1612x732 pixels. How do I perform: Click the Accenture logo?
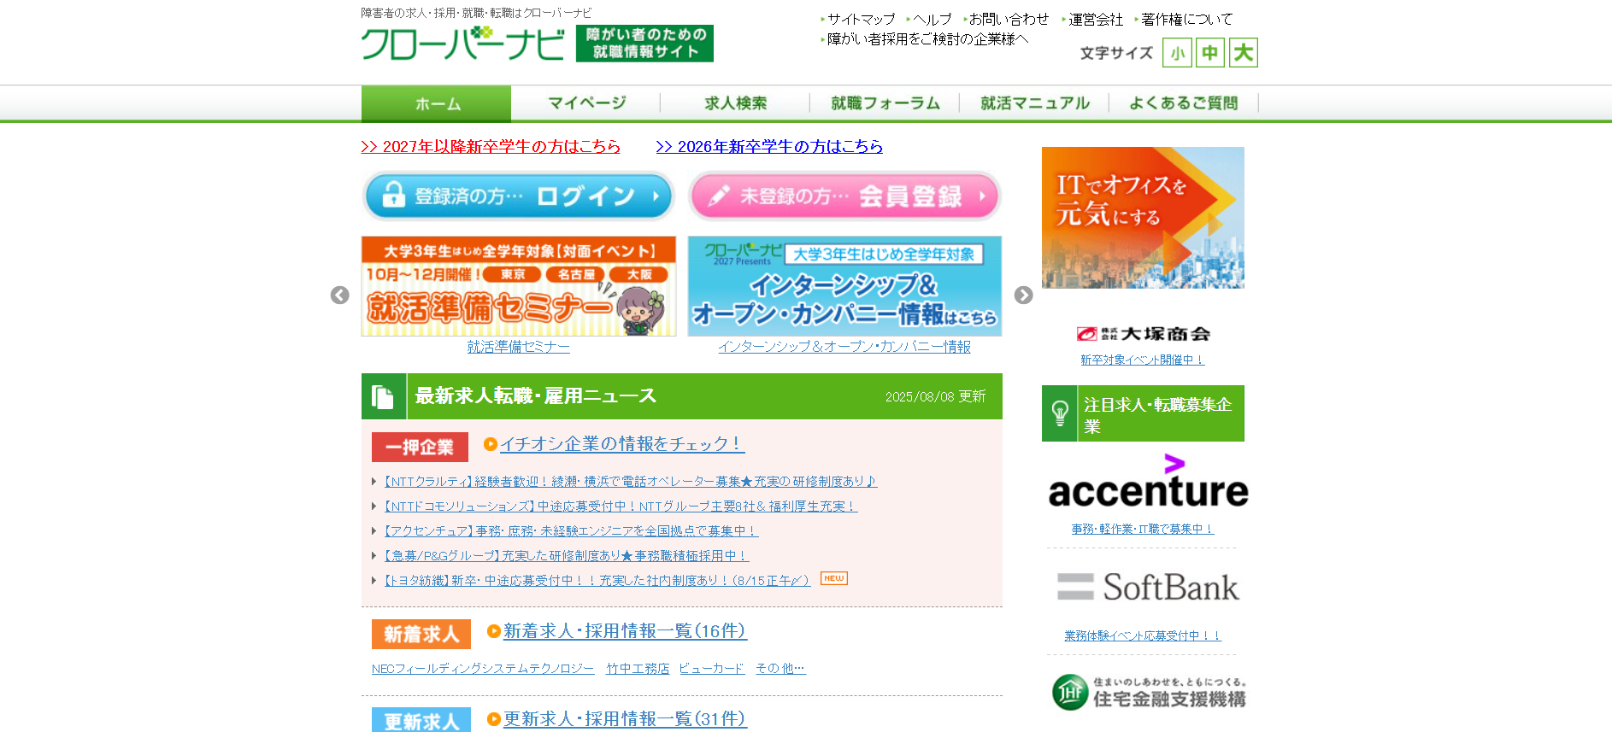1148,483
